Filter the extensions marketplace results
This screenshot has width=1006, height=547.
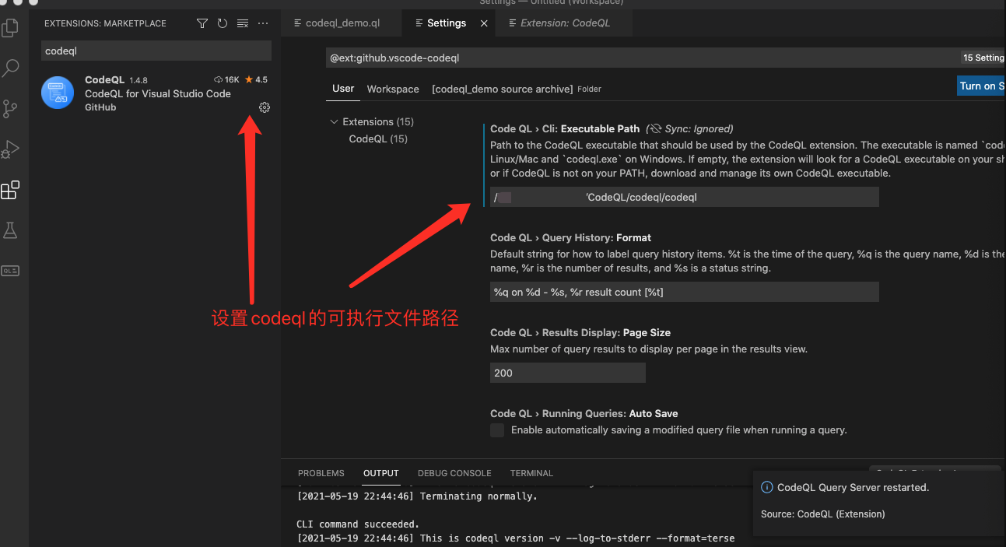coord(202,23)
